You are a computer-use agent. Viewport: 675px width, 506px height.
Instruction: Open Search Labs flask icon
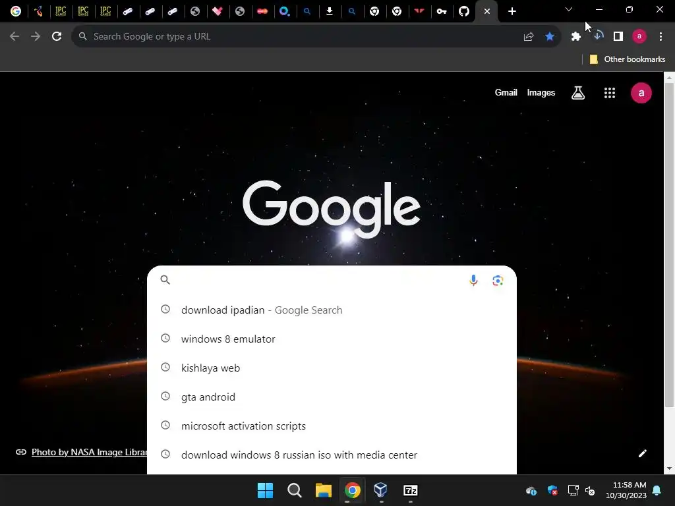[578, 92]
